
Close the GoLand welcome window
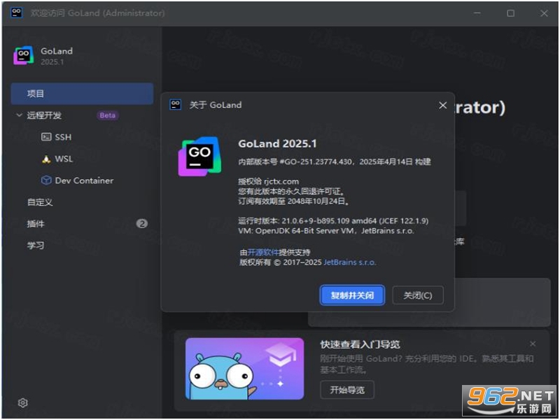click(544, 13)
